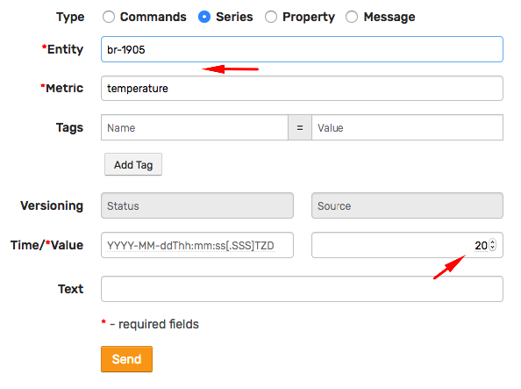Click the numeric Value field showing 20
The height and width of the screenshot is (389, 521).
click(x=407, y=245)
